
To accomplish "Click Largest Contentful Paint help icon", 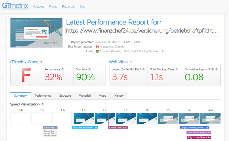I will (144, 69).
